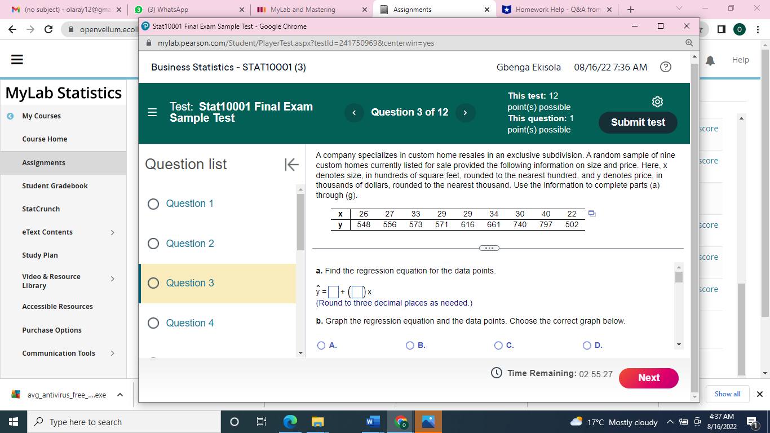Reload the page in main browser
Image resolution: width=770 pixels, height=433 pixels.
tap(48, 29)
